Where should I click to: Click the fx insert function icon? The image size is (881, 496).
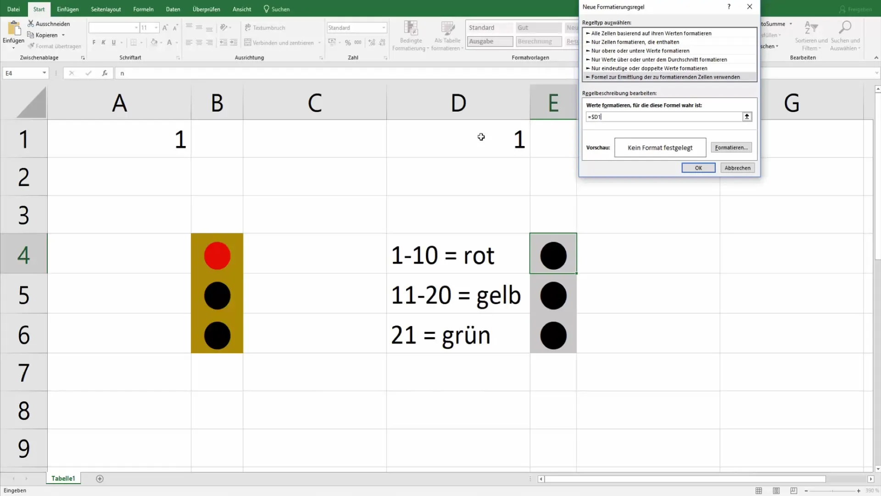tap(105, 73)
